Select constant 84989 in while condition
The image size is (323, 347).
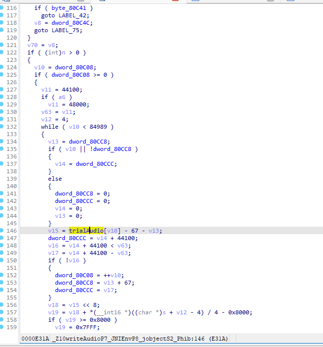point(98,127)
